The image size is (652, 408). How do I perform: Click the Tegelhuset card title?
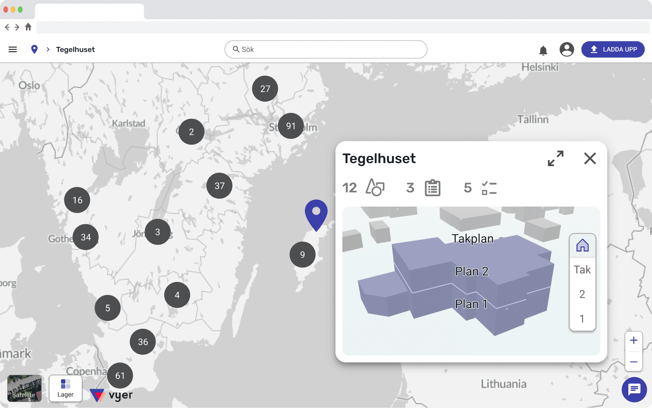tap(379, 158)
